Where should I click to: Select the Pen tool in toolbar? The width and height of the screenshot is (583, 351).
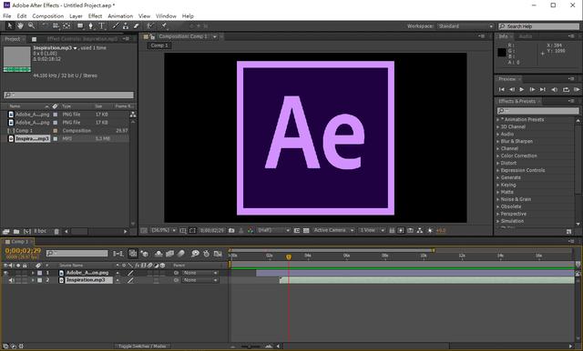(x=90, y=25)
